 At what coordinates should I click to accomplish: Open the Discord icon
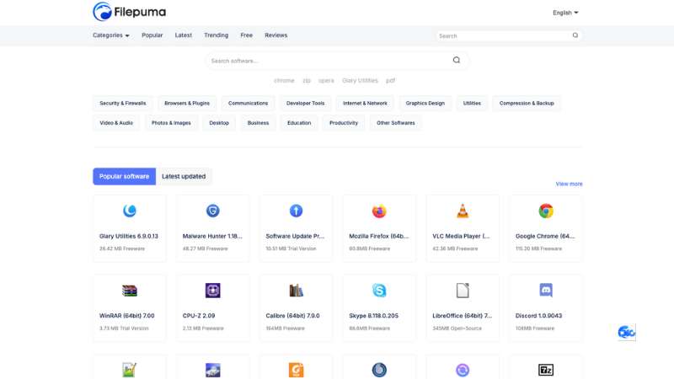[546, 290]
